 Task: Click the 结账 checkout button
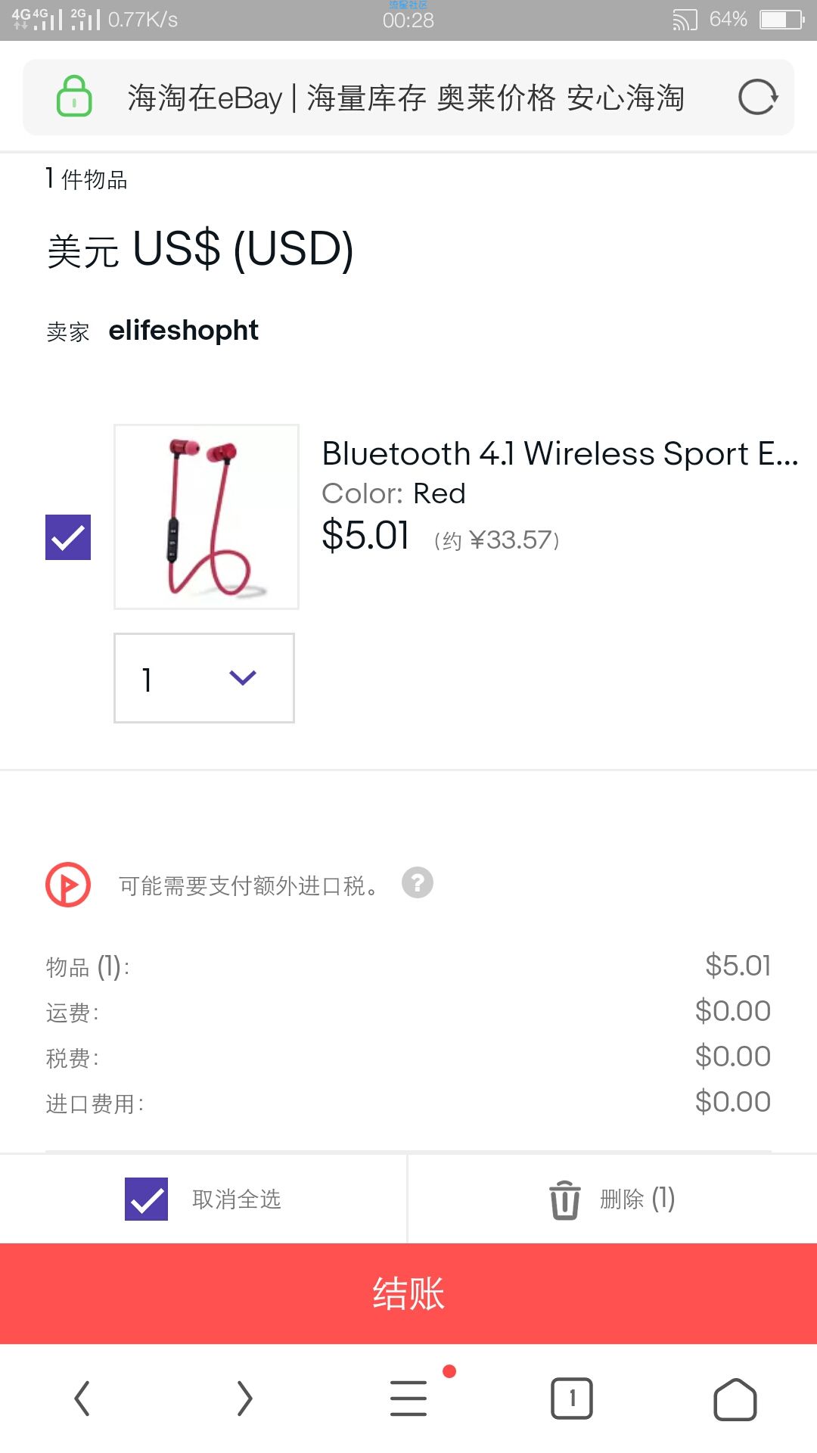tap(408, 1293)
